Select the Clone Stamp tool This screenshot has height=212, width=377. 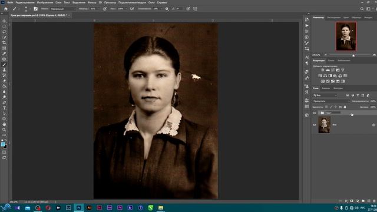tap(4, 70)
